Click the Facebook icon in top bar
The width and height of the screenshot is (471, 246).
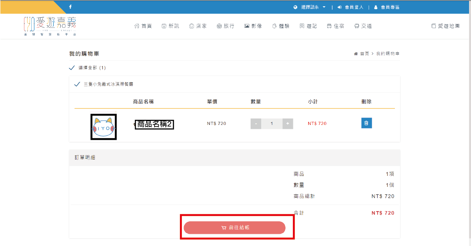click(70, 7)
